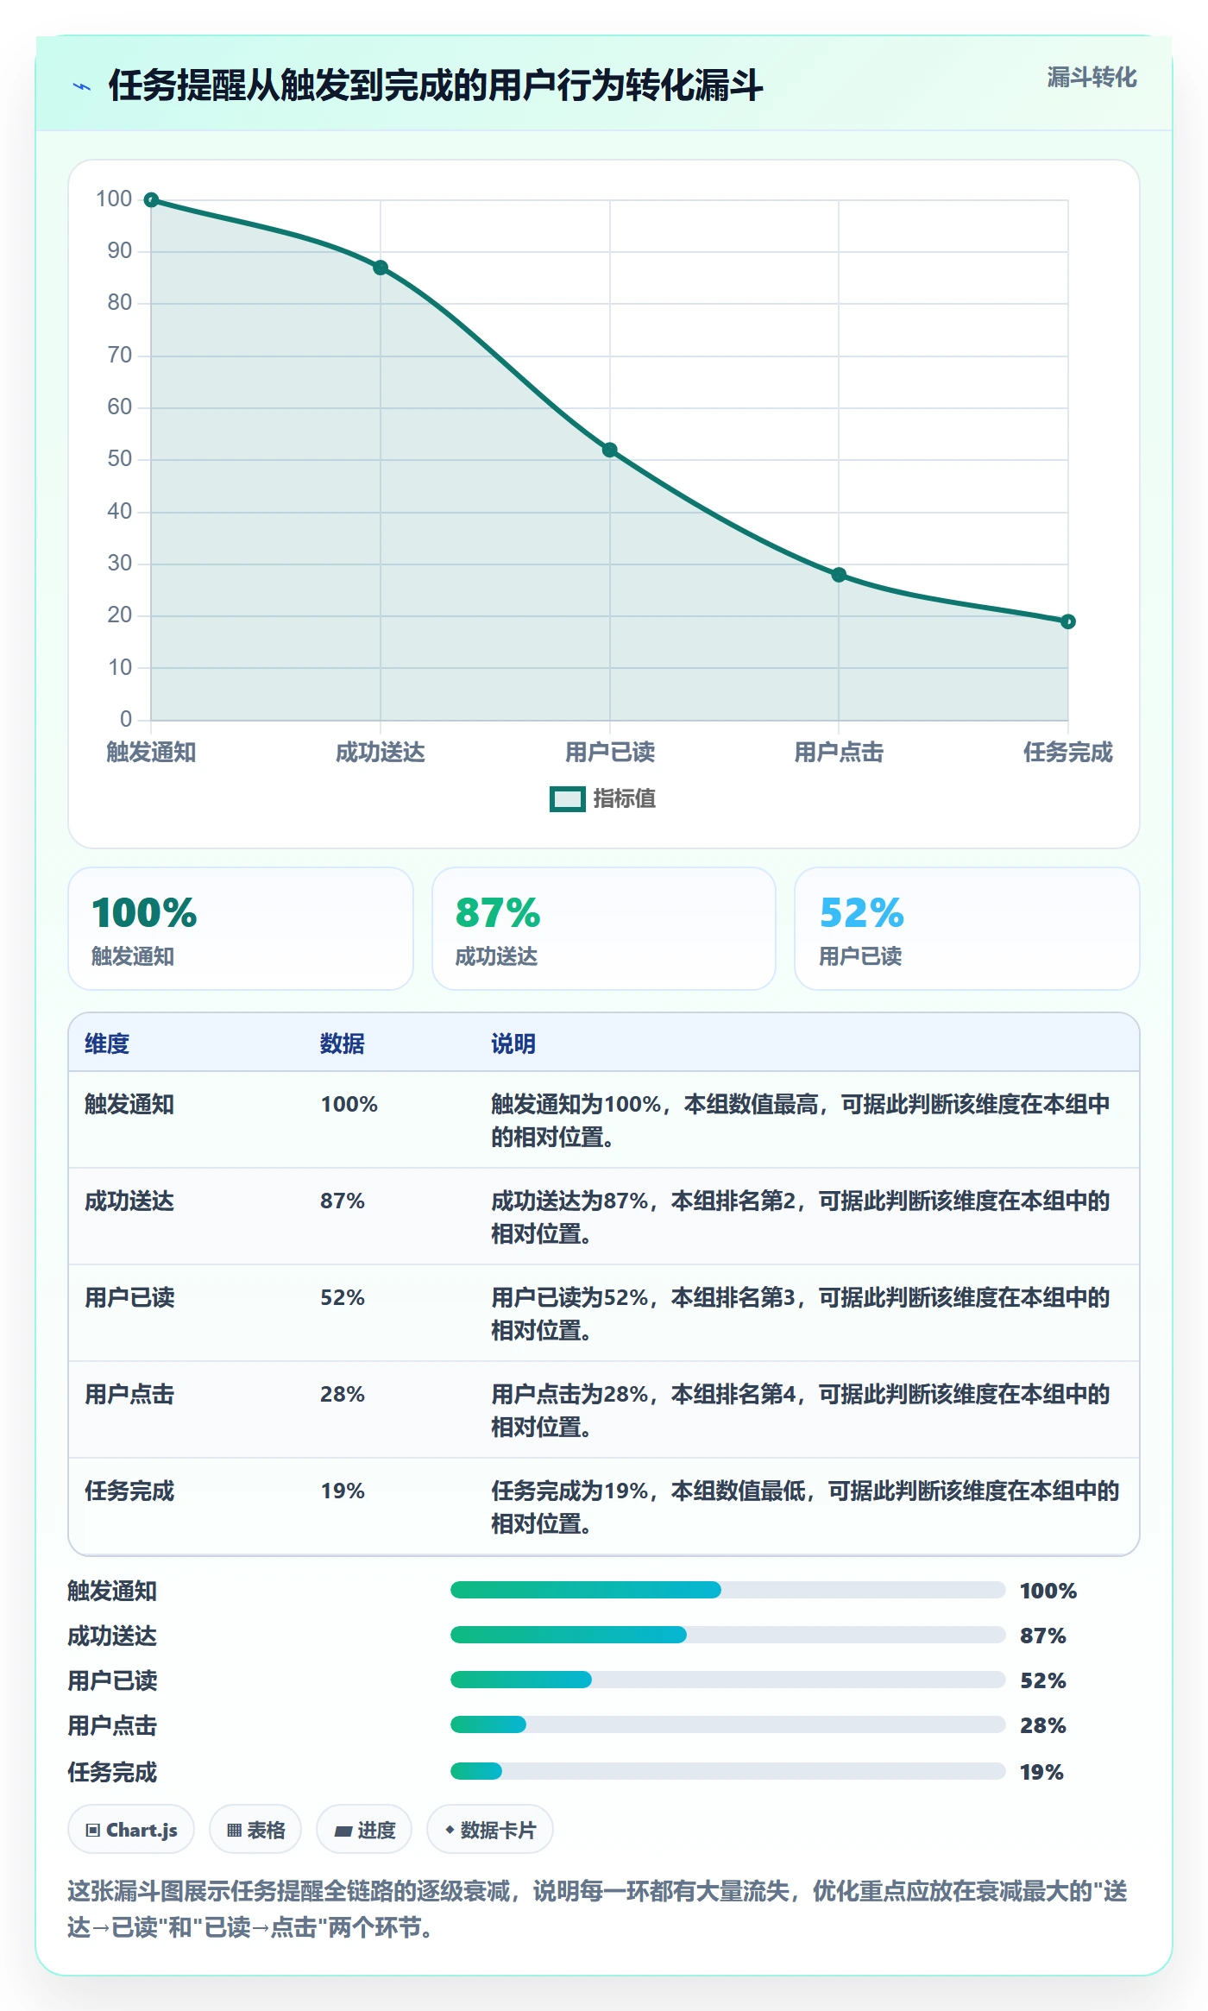This screenshot has height=2011, width=1208.
Task: Click the 用户已读 progress bar
Action: [x=727, y=1680]
